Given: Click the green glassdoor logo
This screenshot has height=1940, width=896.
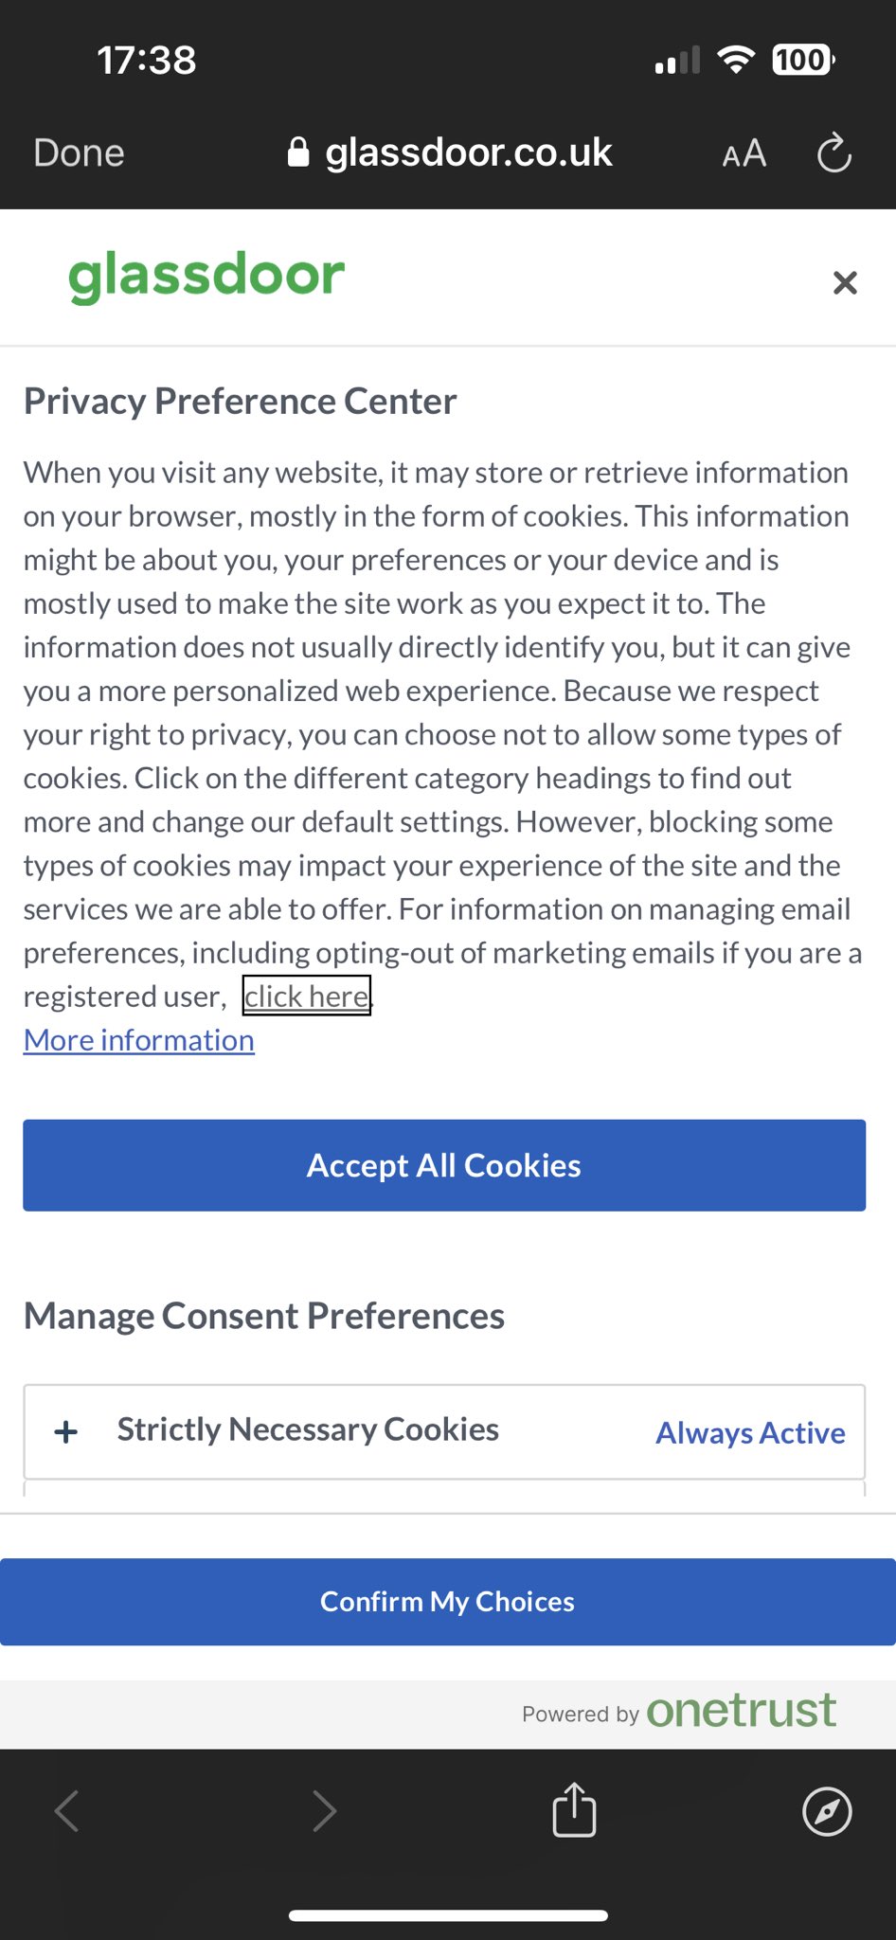Looking at the screenshot, I should (x=206, y=276).
